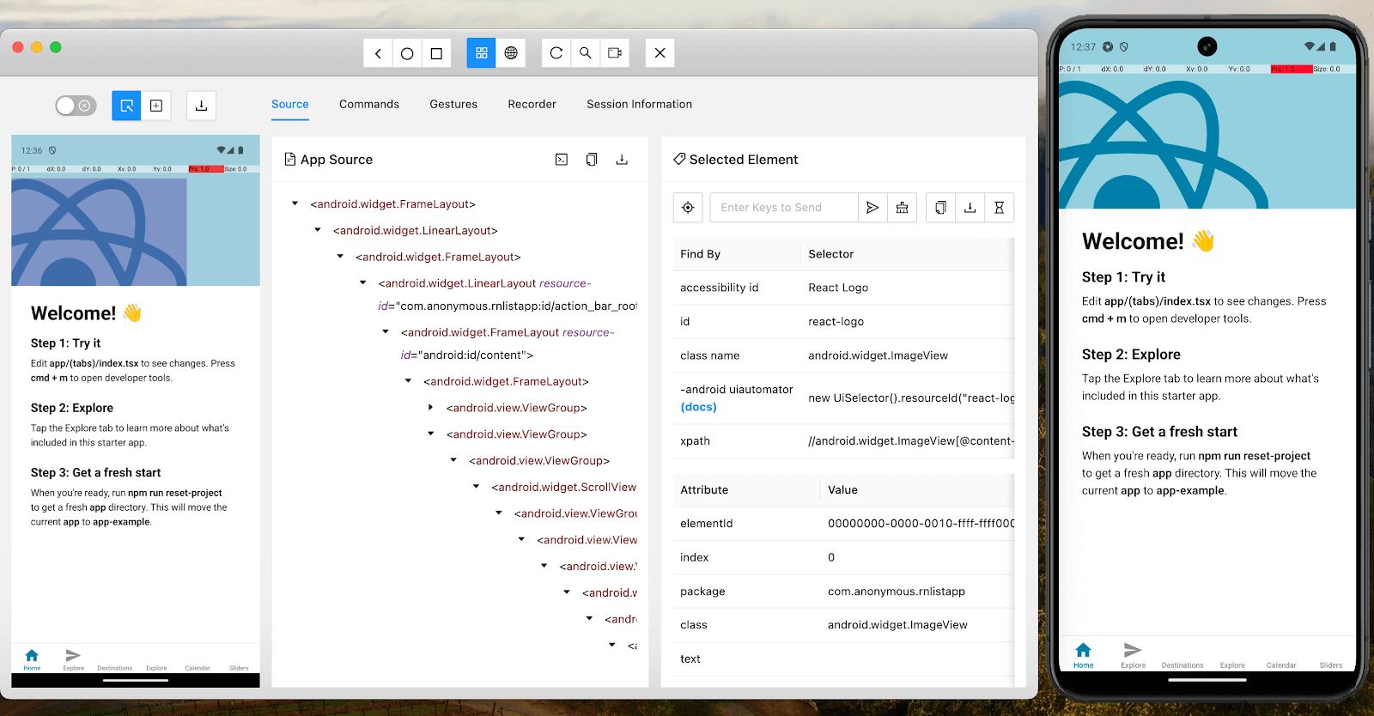Refresh source and screenshot
Image resolution: width=1374 pixels, height=716 pixels.
556,53
